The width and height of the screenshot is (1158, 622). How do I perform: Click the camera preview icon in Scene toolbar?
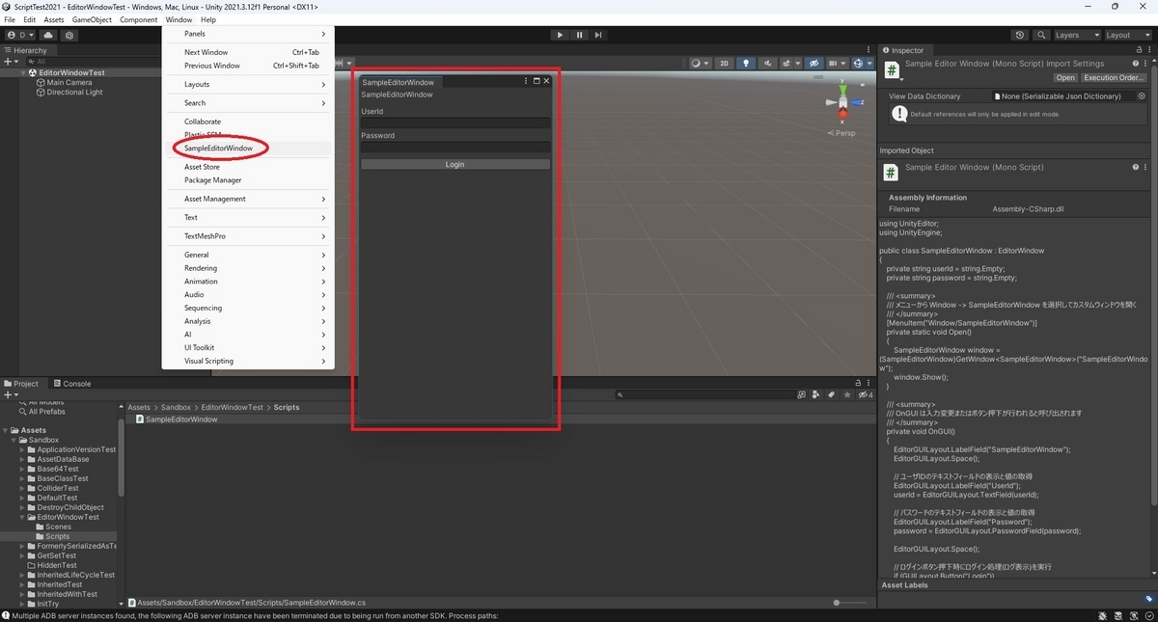tap(831, 63)
